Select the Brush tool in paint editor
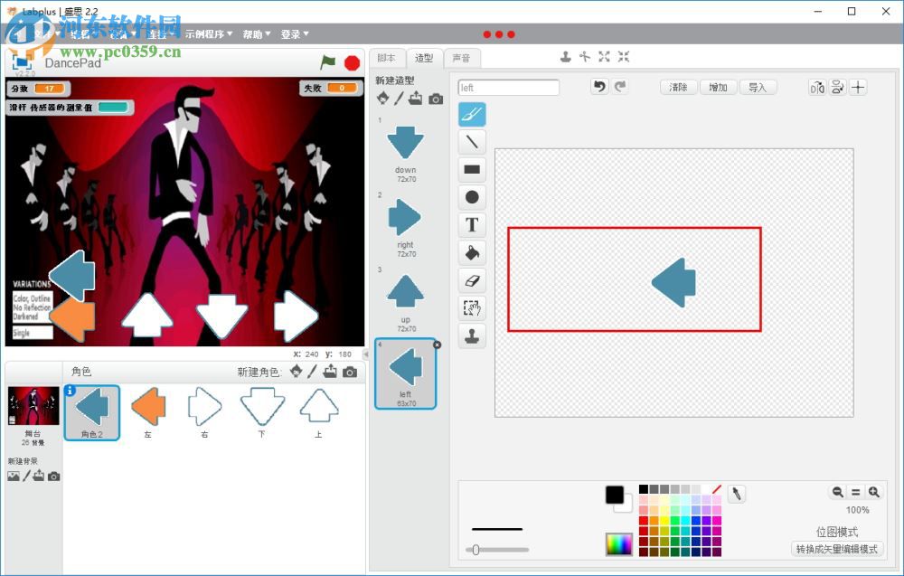 pos(472,114)
